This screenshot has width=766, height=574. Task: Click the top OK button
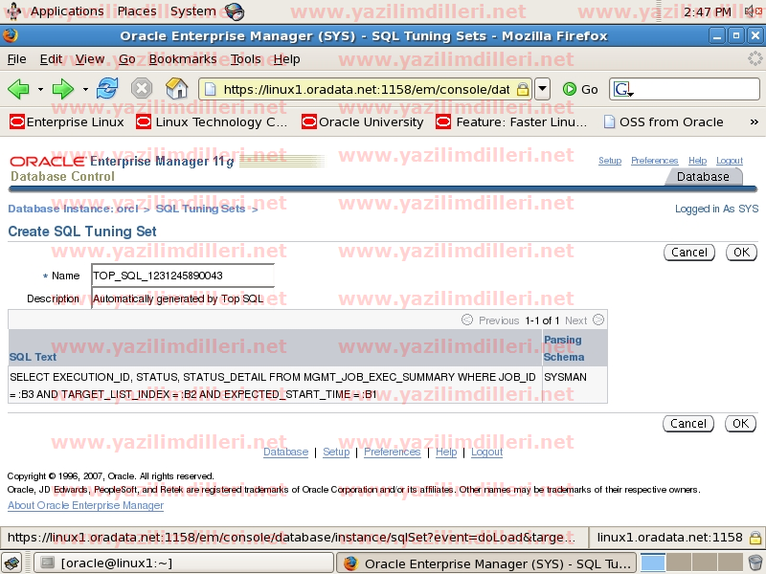tap(740, 253)
